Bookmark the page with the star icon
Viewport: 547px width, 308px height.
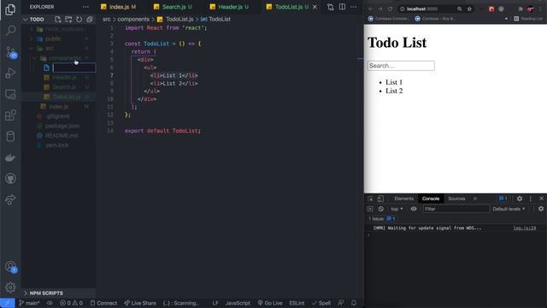469,9
